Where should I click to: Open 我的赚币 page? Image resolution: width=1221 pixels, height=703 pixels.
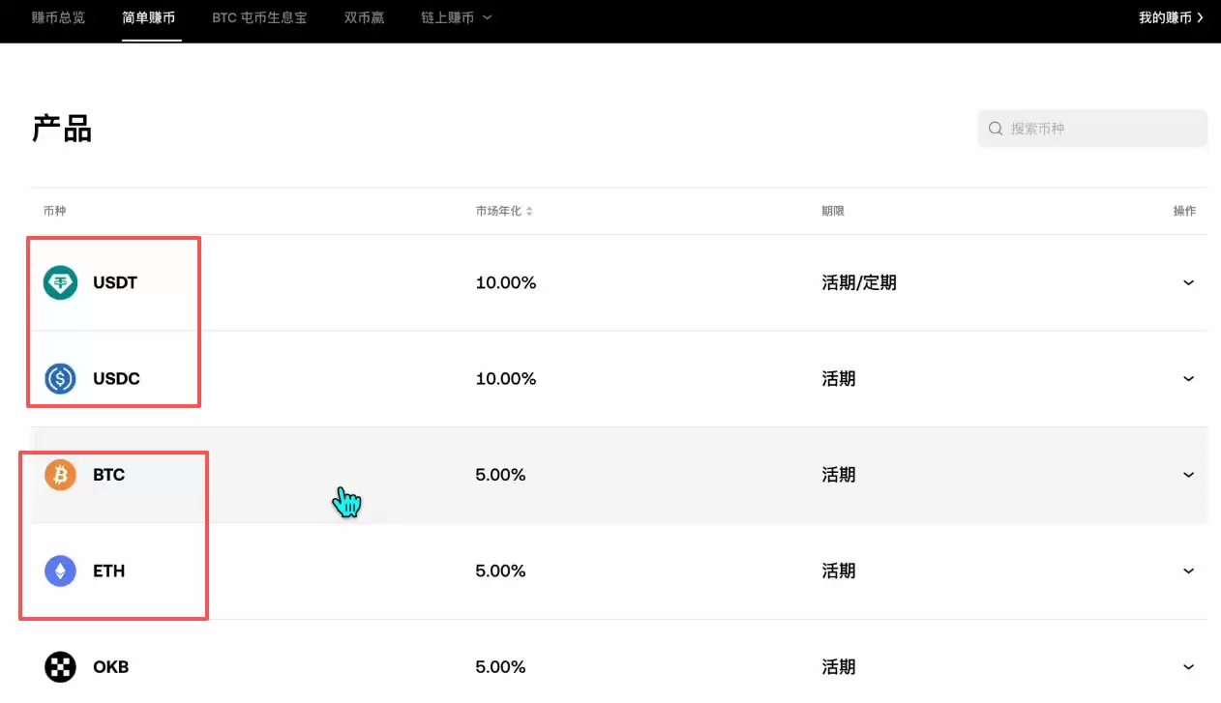tap(1166, 16)
